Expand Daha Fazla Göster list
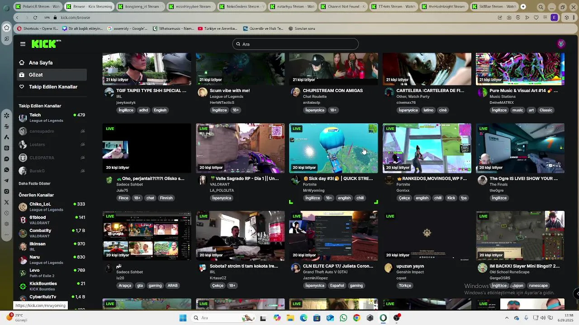Screen dimensions: 579x325 34,184
